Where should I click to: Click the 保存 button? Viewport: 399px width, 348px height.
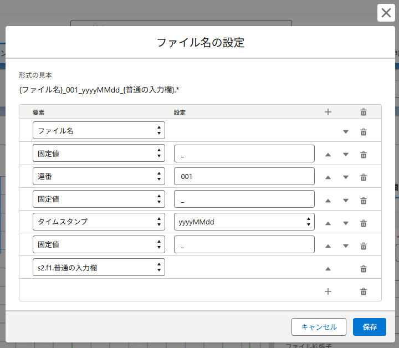pos(369,327)
